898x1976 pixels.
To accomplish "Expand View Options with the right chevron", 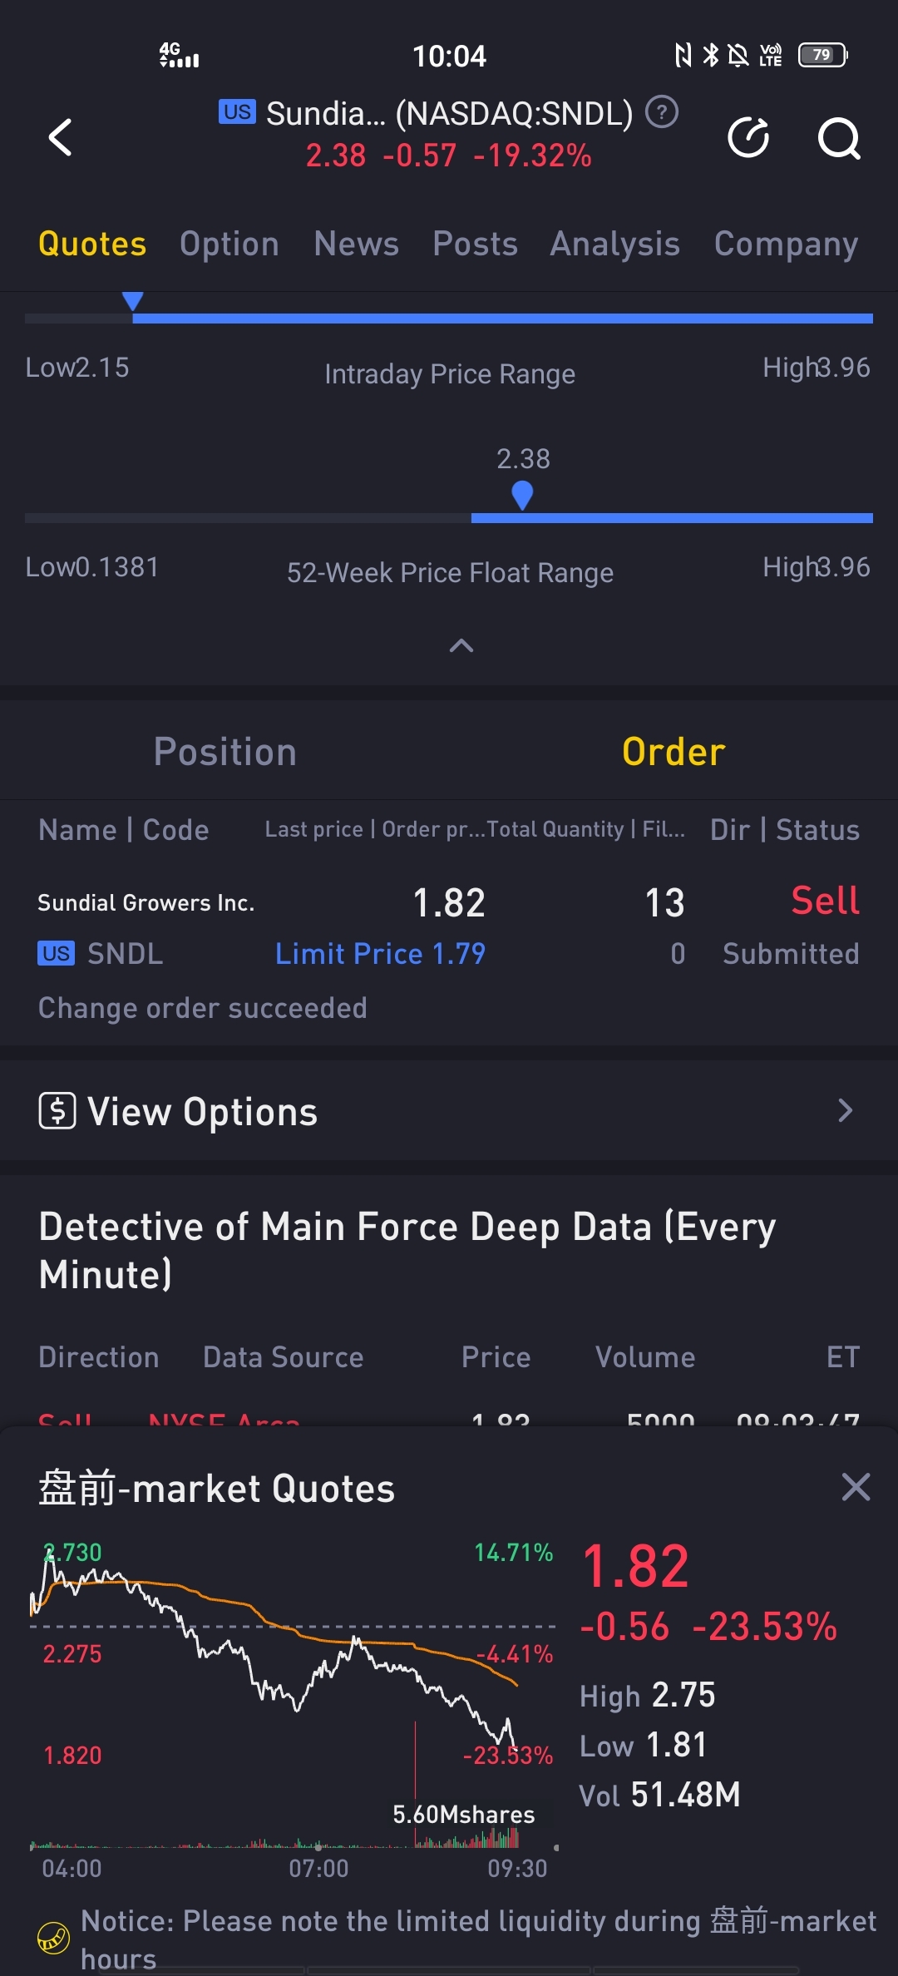I will click(x=846, y=1110).
